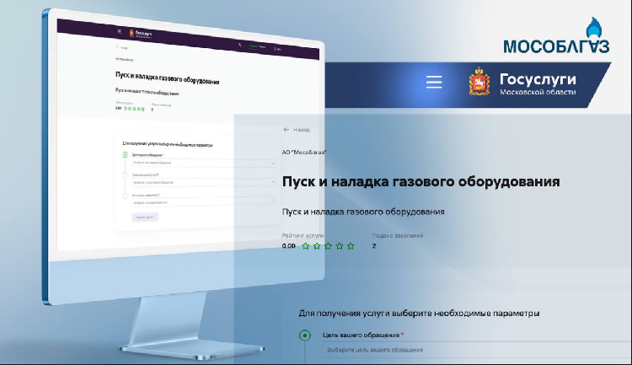
Task: Click the Госуслуги logo on the monitor screen
Action: [x=140, y=34]
